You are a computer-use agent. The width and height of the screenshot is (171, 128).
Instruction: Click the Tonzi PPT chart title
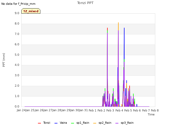pyautogui.click(x=85, y=3)
